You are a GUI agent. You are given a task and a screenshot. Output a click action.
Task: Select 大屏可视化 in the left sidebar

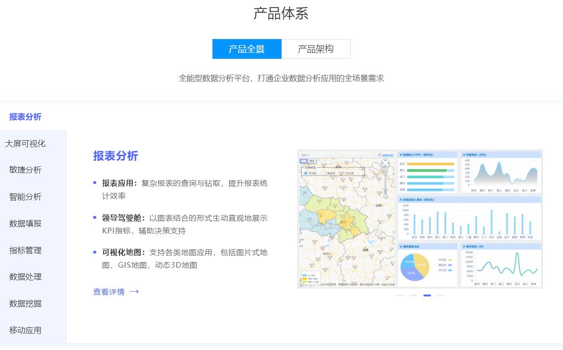tap(26, 143)
